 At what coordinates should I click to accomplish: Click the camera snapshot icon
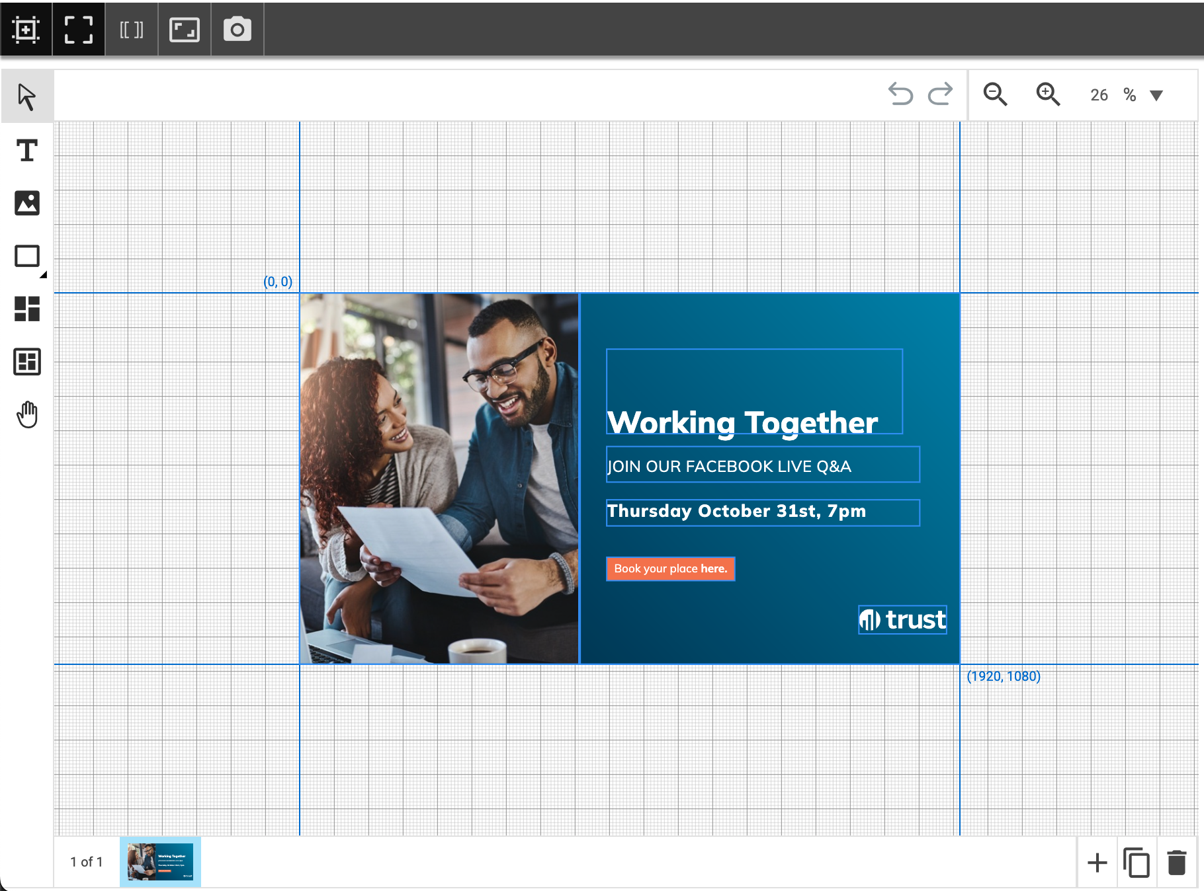tap(237, 29)
